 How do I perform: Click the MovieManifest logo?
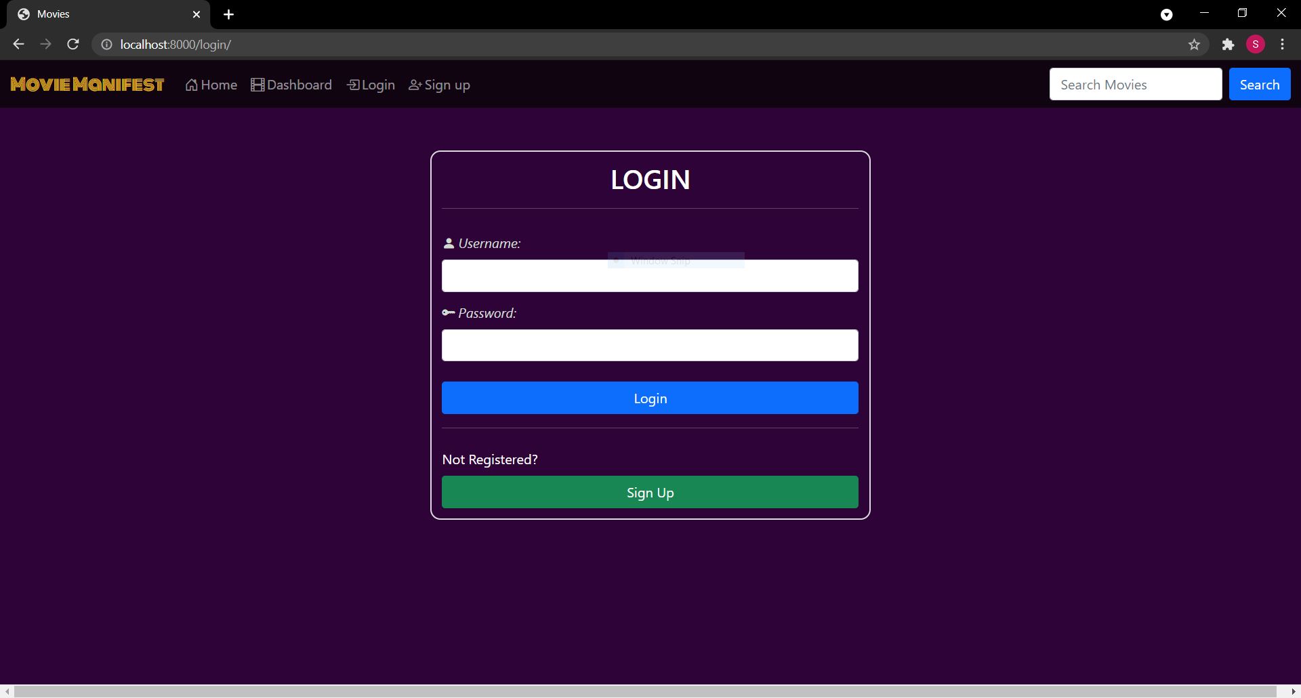[87, 84]
